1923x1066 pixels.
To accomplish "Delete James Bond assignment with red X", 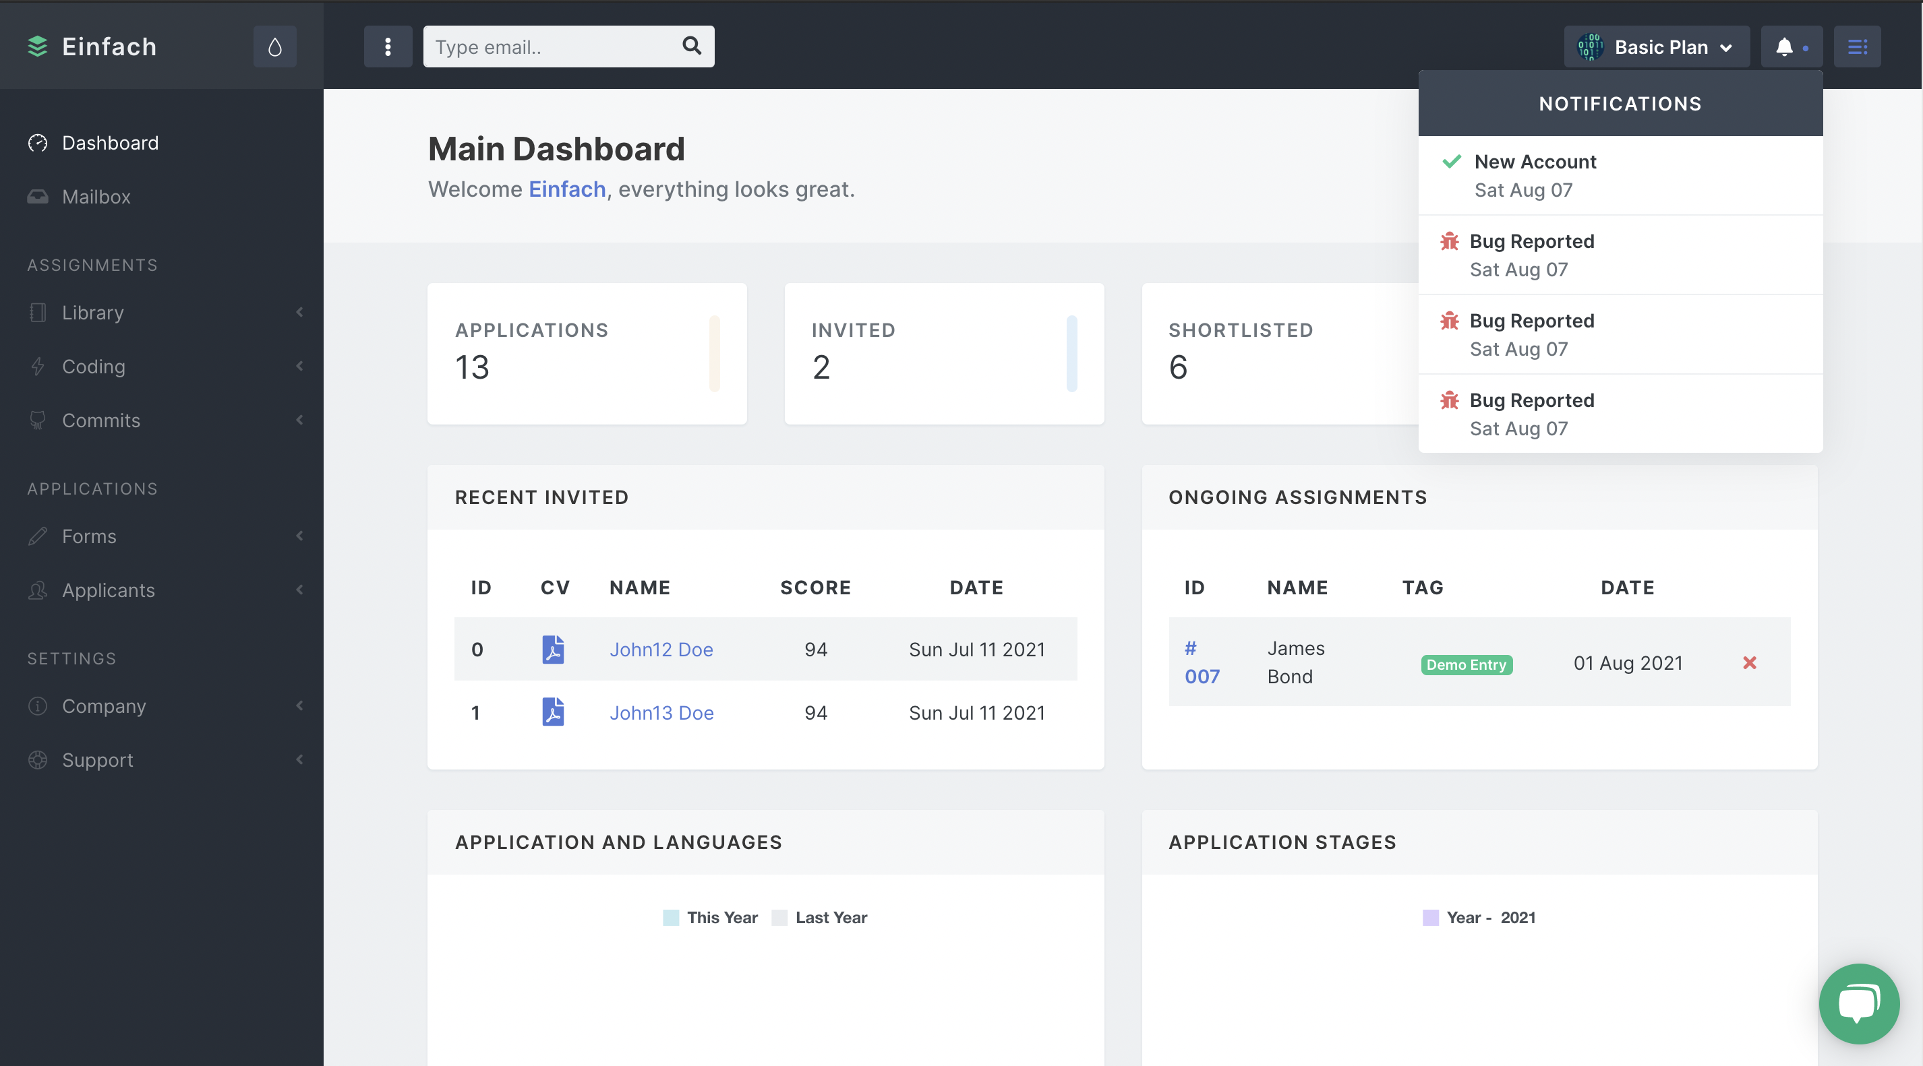I will (x=1749, y=662).
